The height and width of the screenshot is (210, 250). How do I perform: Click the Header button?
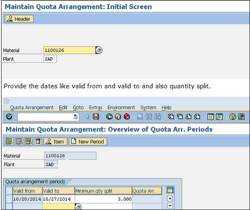(x=19, y=19)
